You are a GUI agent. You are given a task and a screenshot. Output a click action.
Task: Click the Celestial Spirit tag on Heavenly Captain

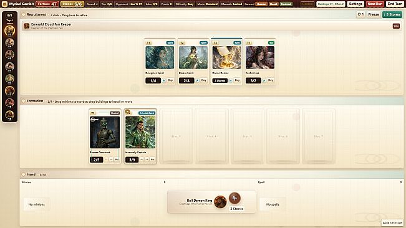(147, 113)
